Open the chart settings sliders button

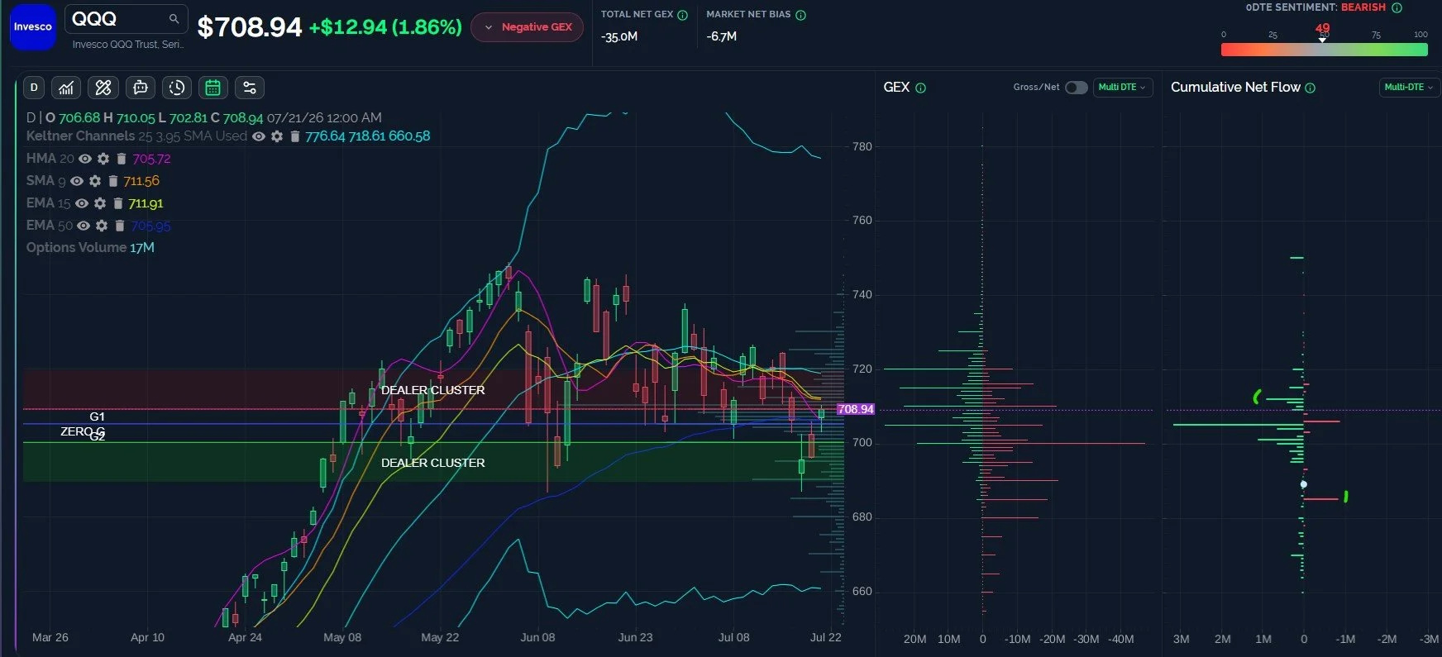pyautogui.click(x=250, y=88)
